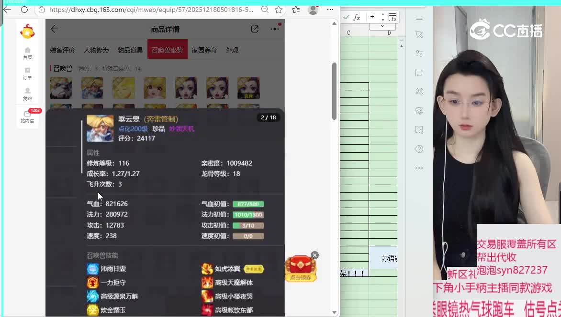Image resolution: width=561 pixels, height=317 pixels.
Task: Click the 高级天魔解体 skill
Action: 227,282
